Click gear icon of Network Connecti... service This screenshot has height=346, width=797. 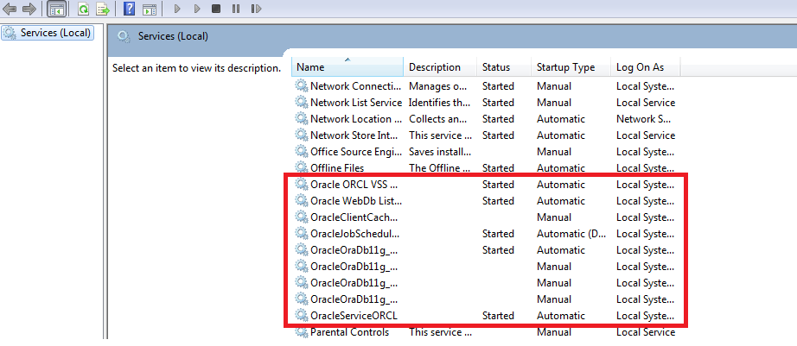coord(302,85)
